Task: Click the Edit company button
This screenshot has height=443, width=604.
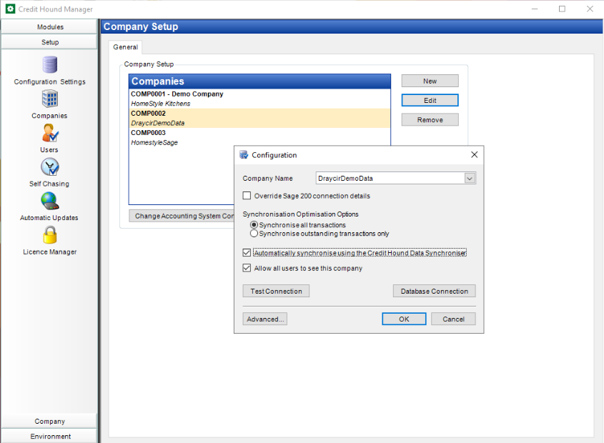Action: coord(430,100)
